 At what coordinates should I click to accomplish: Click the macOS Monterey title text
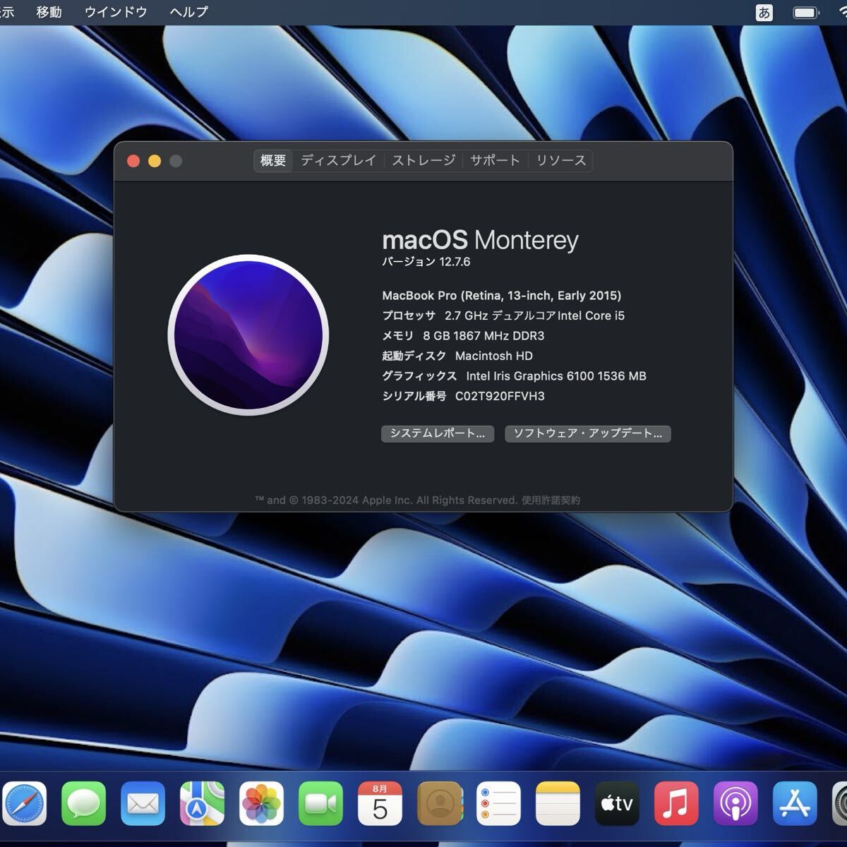(x=480, y=240)
